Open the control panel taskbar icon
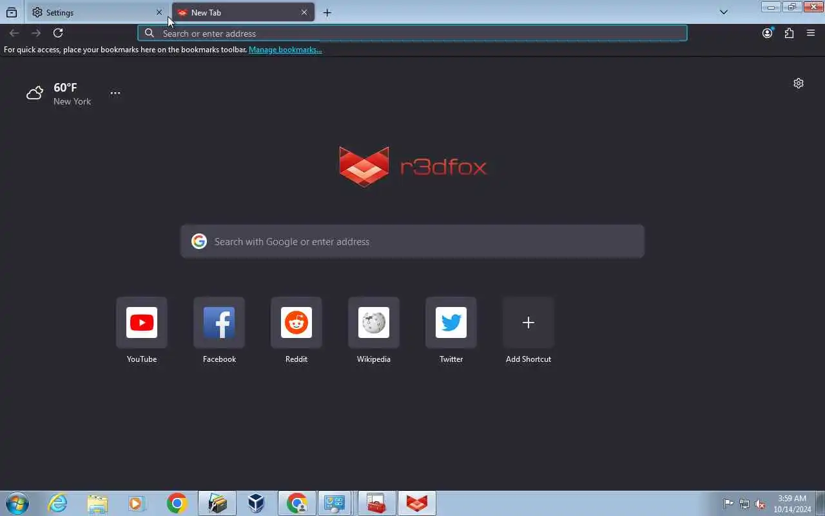The height and width of the screenshot is (516, 825). click(x=335, y=503)
